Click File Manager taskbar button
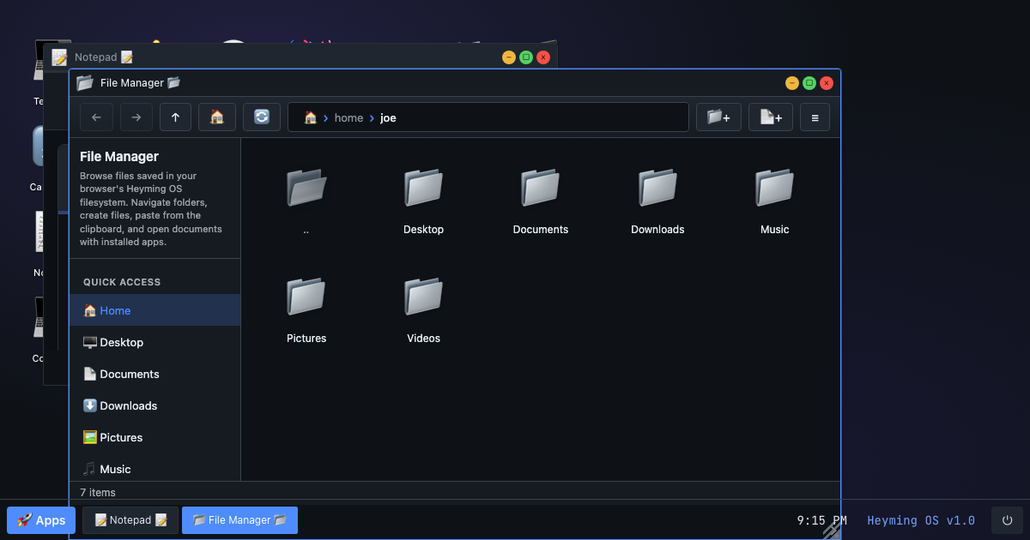This screenshot has width=1030, height=540. [x=239, y=520]
